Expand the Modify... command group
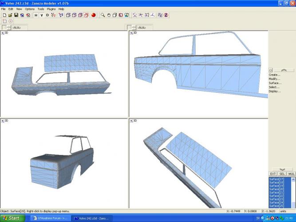Screen dimensions: 296x222 [x=274, y=79]
